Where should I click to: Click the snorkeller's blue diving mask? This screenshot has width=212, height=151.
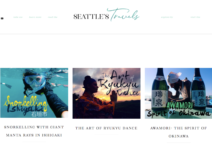point(35,79)
